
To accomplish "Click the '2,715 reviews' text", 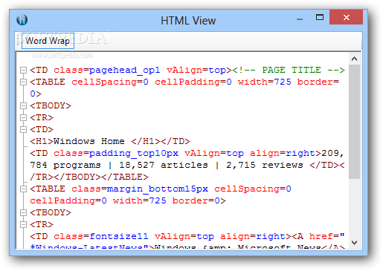I will pos(265,165).
